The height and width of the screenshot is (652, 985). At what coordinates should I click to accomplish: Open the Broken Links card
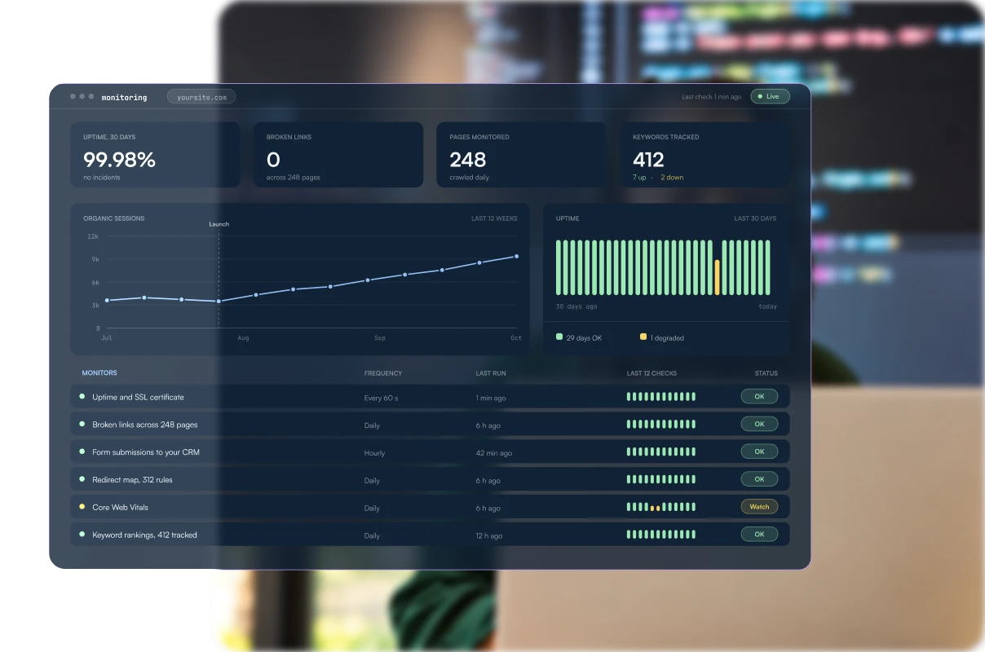click(x=338, y=155)
